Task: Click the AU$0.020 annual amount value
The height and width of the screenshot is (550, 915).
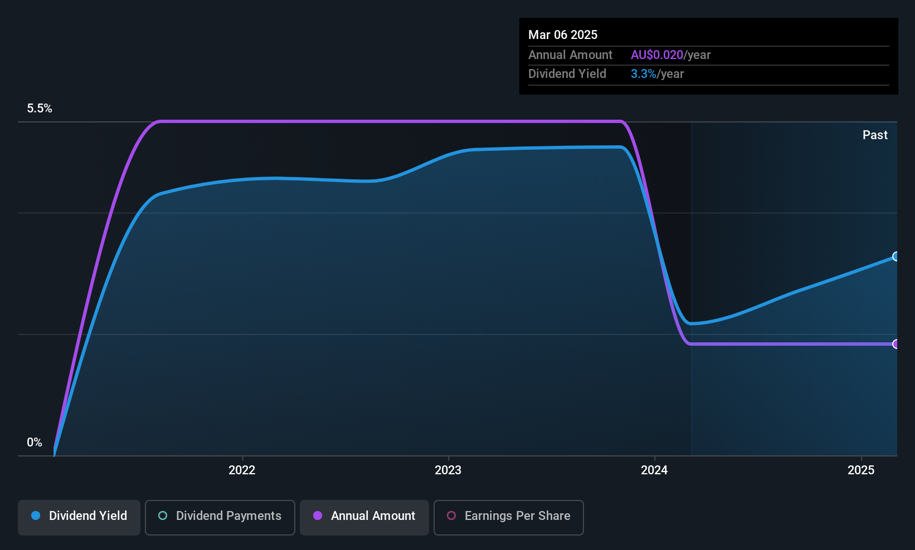Action: tap(657, 55)
